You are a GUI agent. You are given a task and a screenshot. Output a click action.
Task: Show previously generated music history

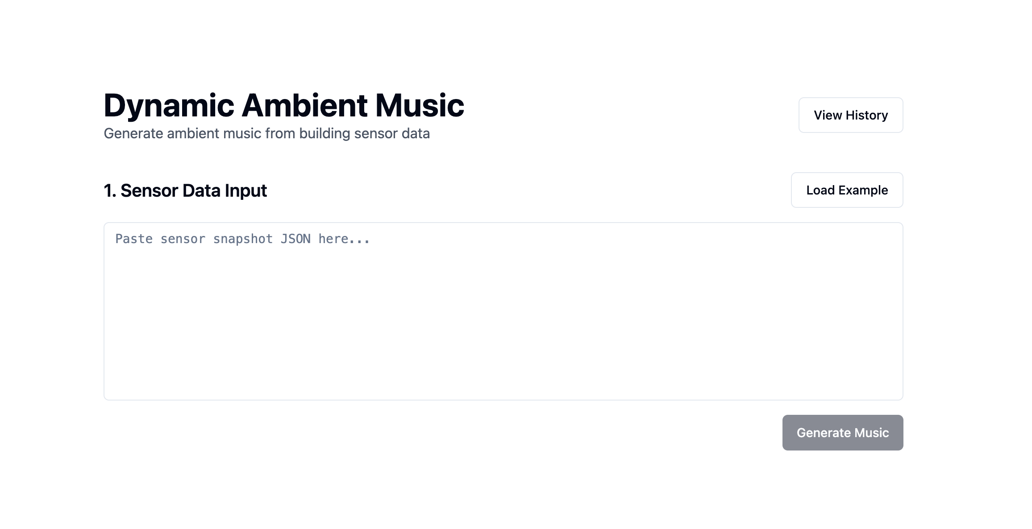850,115
